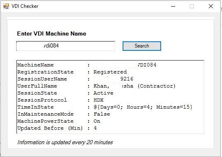Image resolution: width=222 pixels, height=157 pixels.
Task: Click the InMaintenanceMode label
Action: coord(45,114)
